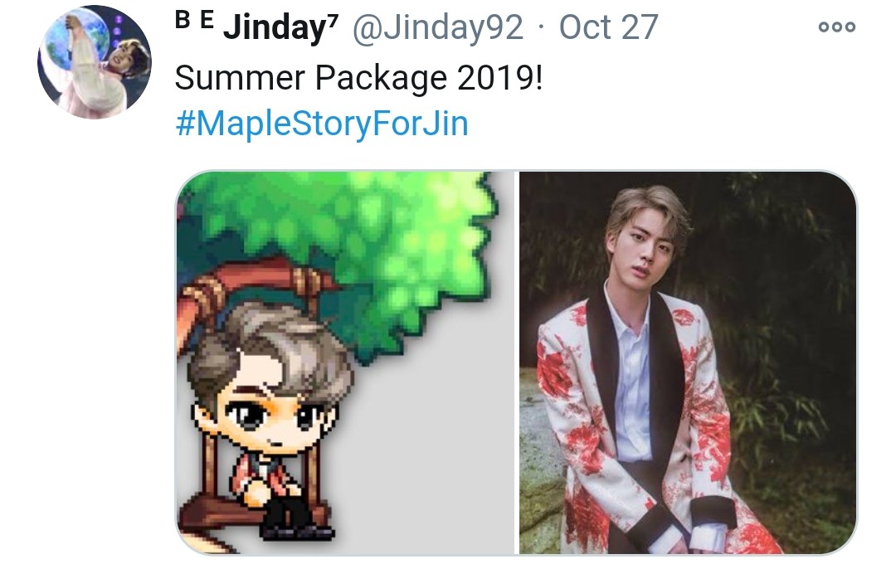Open the Jinday profile avatar picture
Viewport: 896px width, 564px height.
point(95,61)
